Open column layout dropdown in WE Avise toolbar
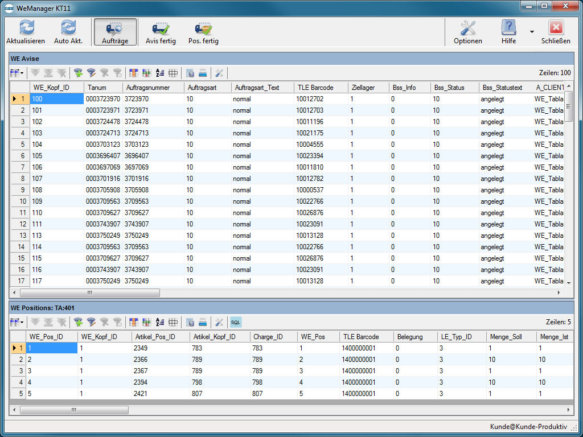 [x=17, y=73]
